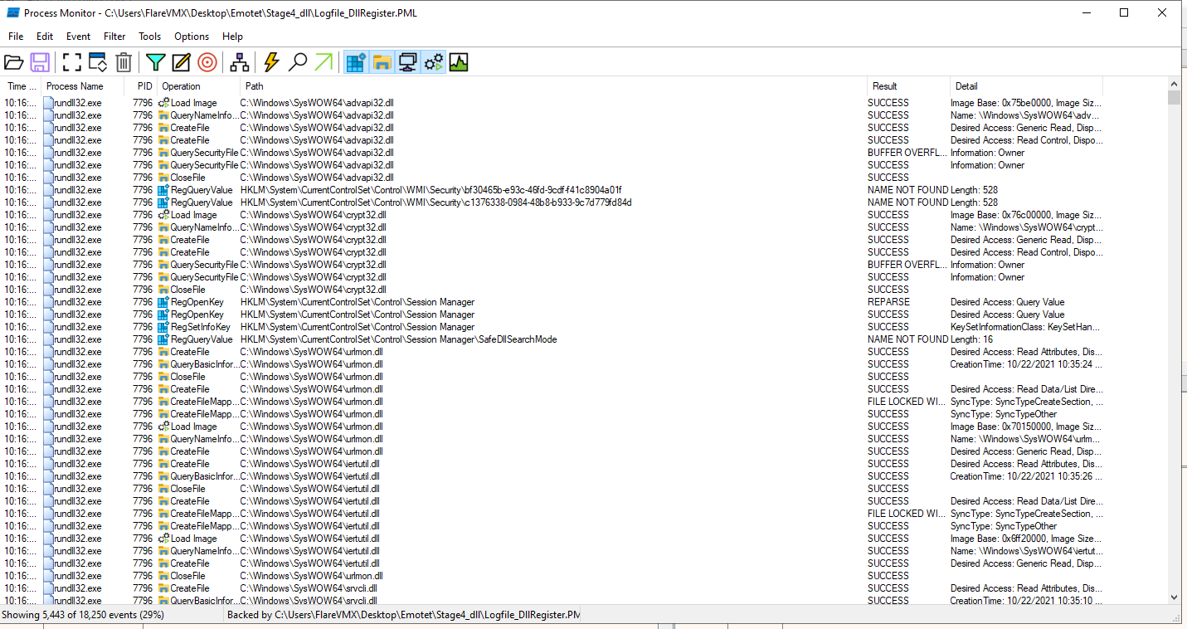Click the registry icon of the RegSetInfoKey row
1187x629 pixels.
tap(163, 327)
